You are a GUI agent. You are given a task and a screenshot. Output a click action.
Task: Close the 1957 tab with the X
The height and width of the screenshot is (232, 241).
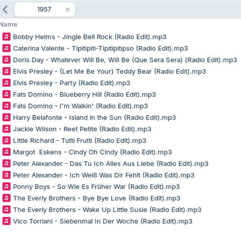pyautogui.click(x=67, y=10)
